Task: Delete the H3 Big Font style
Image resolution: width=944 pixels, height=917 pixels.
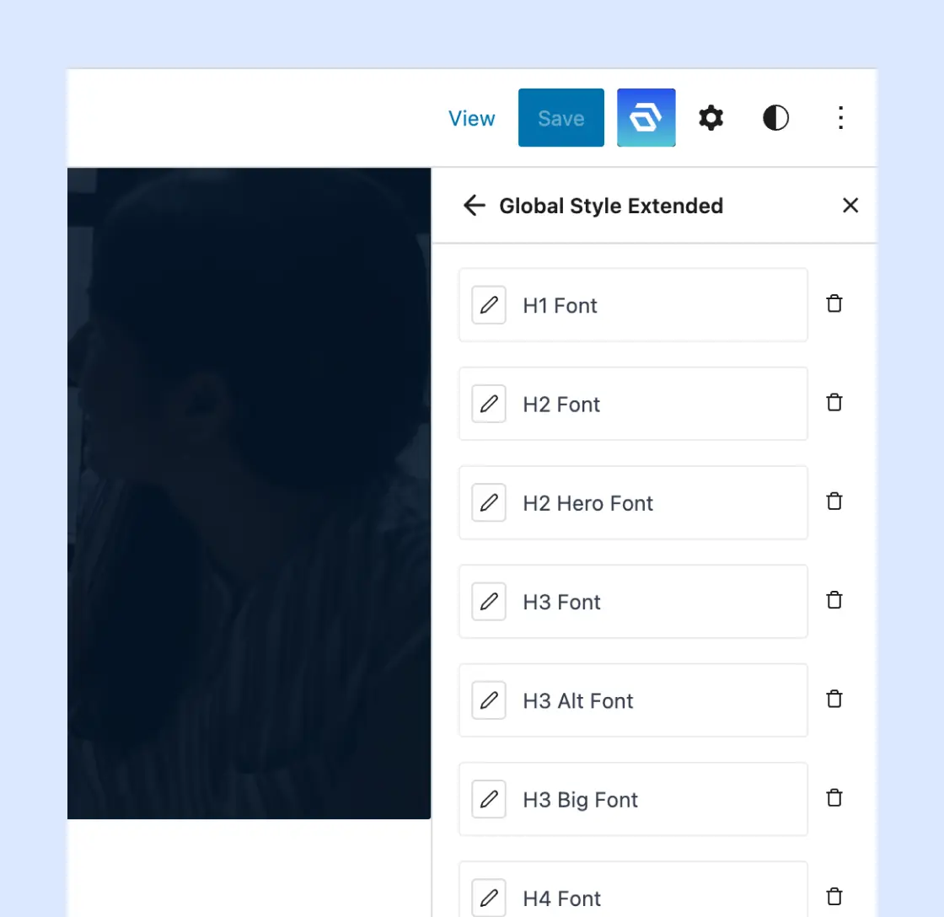Action: pos(834,797)
